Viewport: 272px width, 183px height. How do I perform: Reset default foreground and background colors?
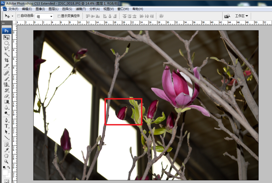(4, 167)
